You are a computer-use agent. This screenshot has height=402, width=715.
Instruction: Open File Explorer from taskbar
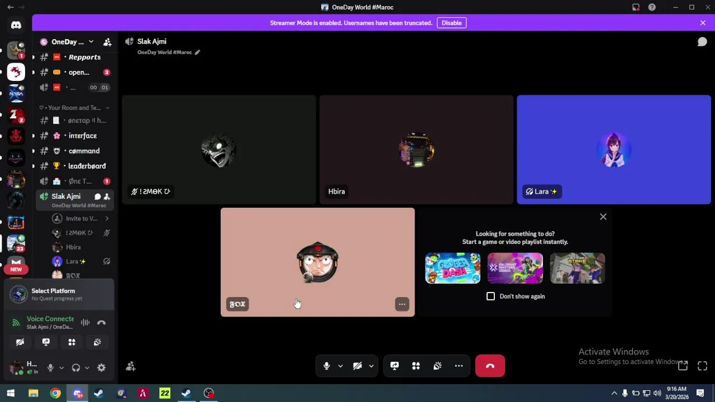(x=33, y=394)
